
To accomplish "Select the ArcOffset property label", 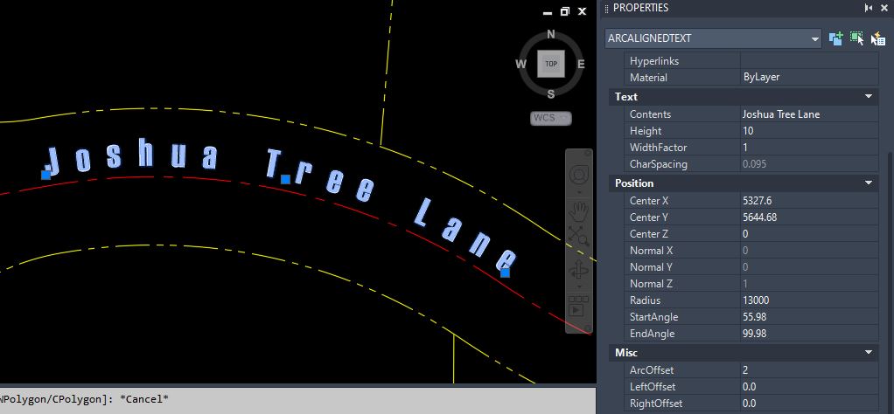I will [x=651, y=370].
